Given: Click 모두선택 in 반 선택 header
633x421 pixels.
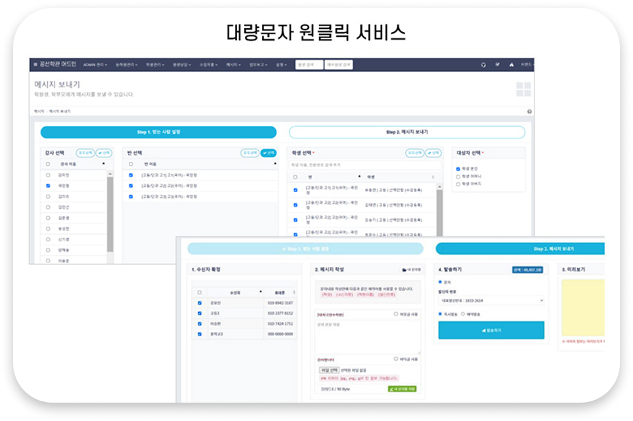Looking at the screenshot, I should [250, 153].
